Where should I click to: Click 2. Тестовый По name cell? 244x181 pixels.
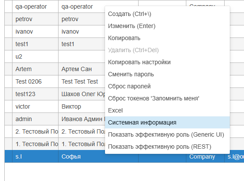coord(82,131)
